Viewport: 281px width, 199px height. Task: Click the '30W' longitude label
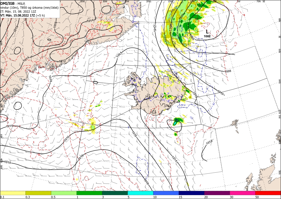[105, 1]
